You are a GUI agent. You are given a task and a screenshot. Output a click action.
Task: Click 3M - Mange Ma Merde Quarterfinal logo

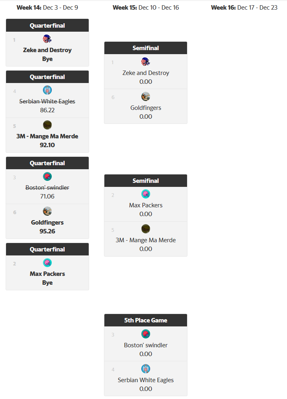pos(47,125)
